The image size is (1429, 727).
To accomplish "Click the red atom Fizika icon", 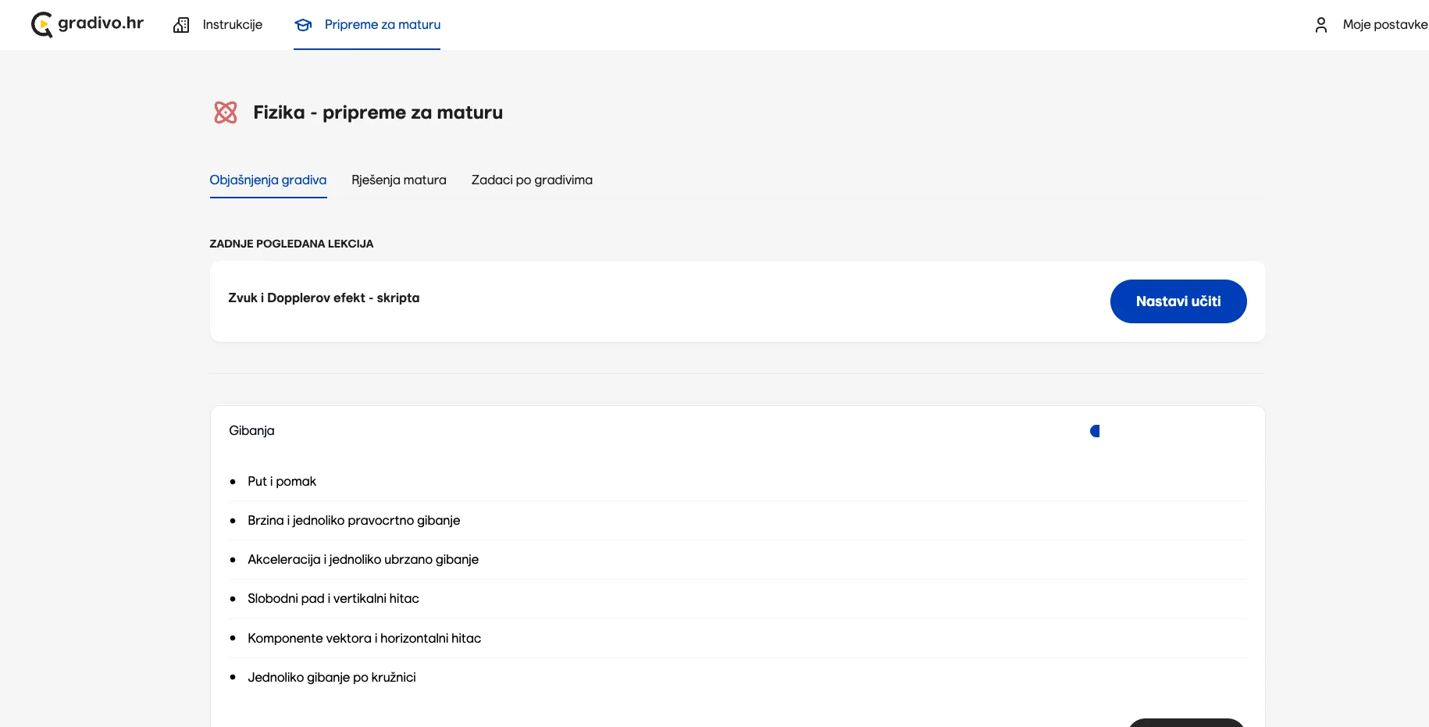I will point(226,112).
